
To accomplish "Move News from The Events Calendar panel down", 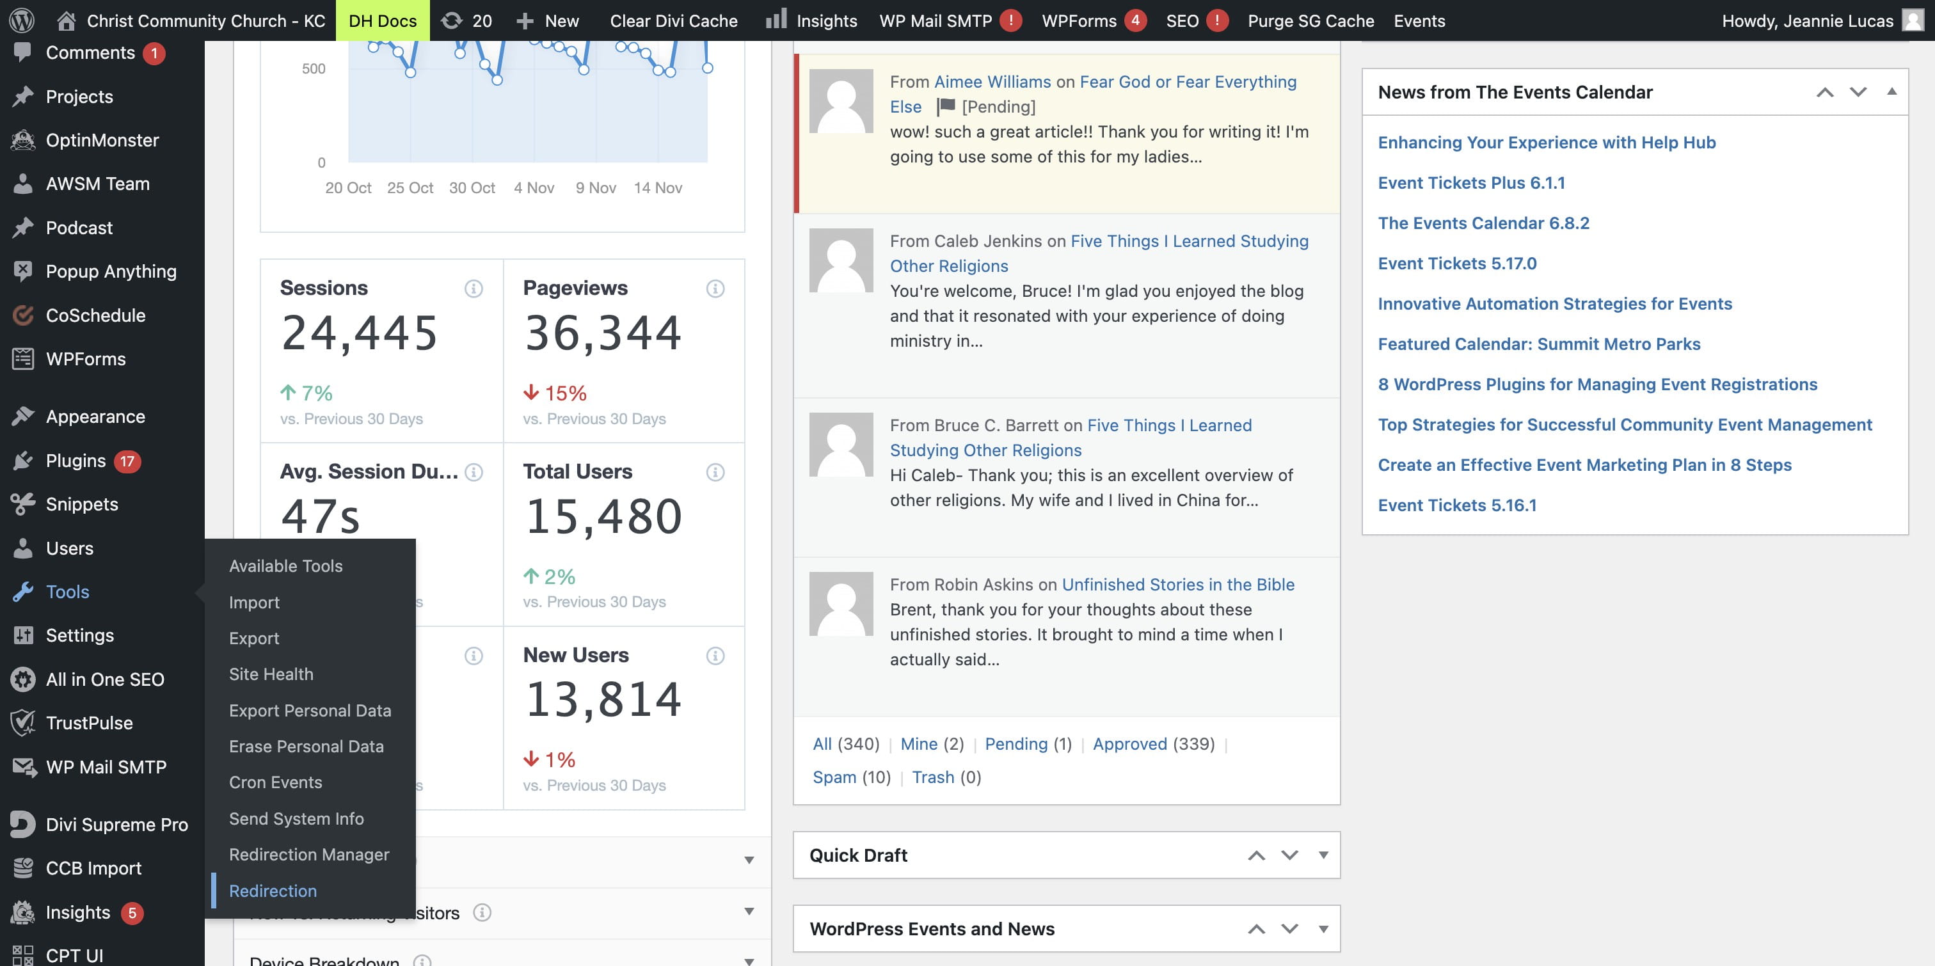I will [1858, 92].
